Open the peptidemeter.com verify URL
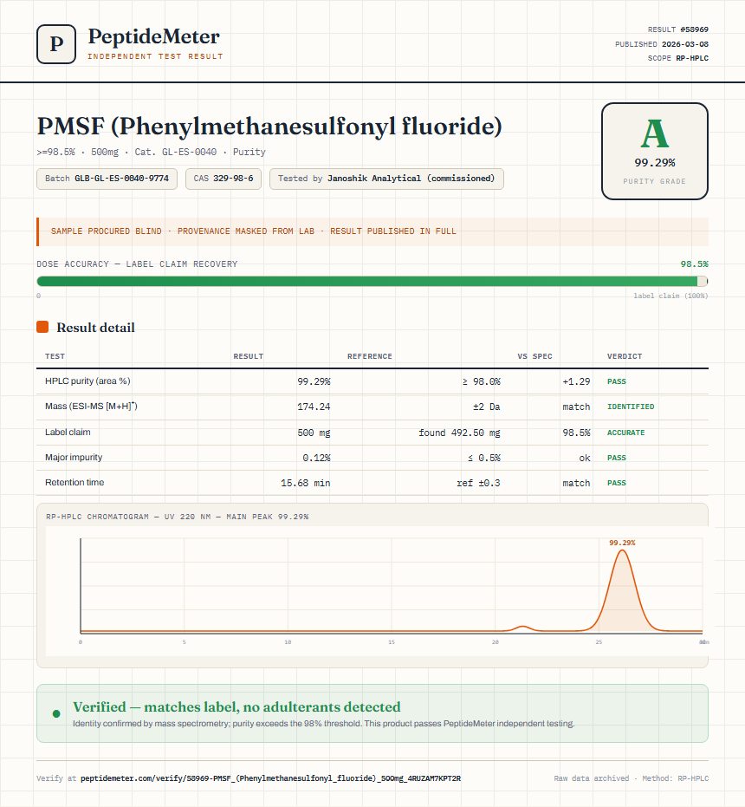Screen dimensions: 745x807 click(270, 778)
